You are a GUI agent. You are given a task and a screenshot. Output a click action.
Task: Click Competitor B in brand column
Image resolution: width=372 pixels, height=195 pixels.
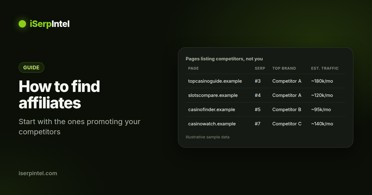[287, 110]
